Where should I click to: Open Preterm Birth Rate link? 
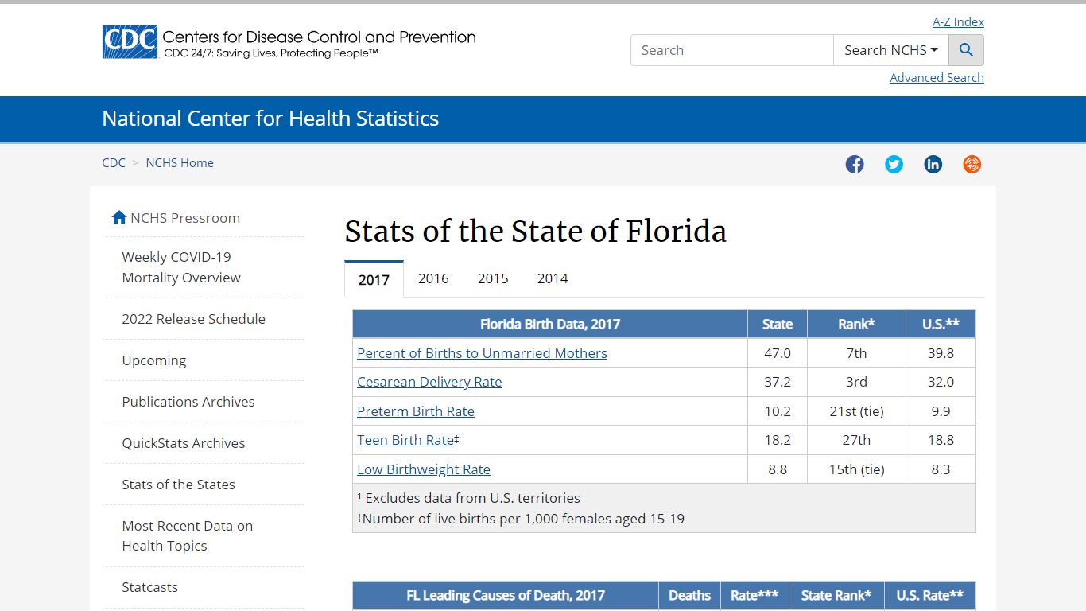pos(416,411)
